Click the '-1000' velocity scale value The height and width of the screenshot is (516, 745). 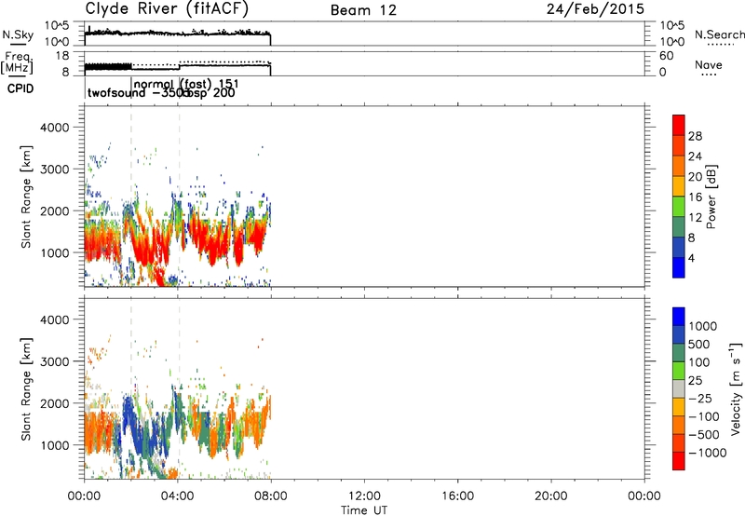(x=707, y=453)
